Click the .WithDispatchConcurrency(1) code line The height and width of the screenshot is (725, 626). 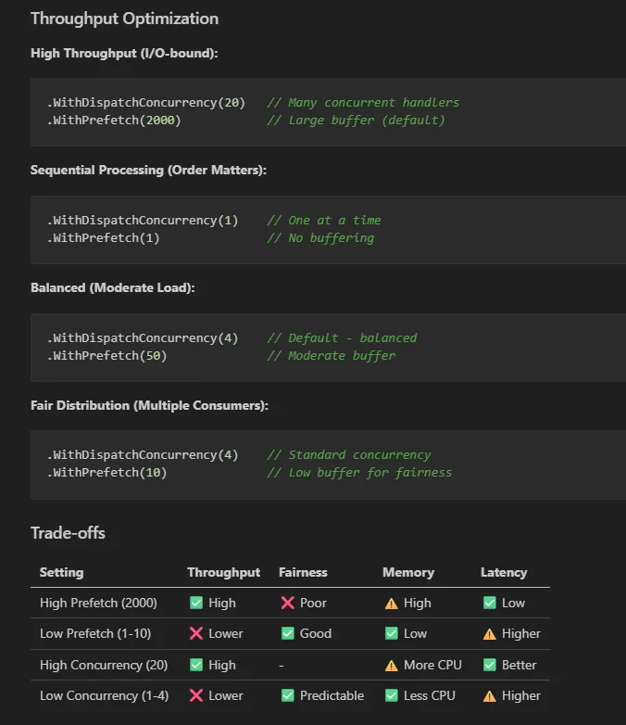[143, 220]
